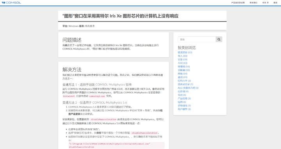Open the 几何 (13) category

[x=182, y=63]
